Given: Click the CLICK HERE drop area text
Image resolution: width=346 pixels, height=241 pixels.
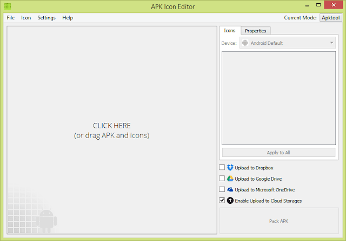Looking at the screenshot, I should 112,126.
